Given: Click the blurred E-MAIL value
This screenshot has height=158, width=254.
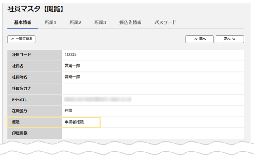Looking at the screenshot, I should click(97, 99).
